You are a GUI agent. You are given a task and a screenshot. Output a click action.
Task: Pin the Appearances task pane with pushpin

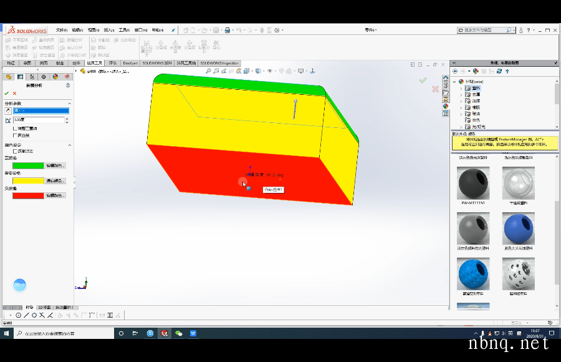[x=555, y=62]
